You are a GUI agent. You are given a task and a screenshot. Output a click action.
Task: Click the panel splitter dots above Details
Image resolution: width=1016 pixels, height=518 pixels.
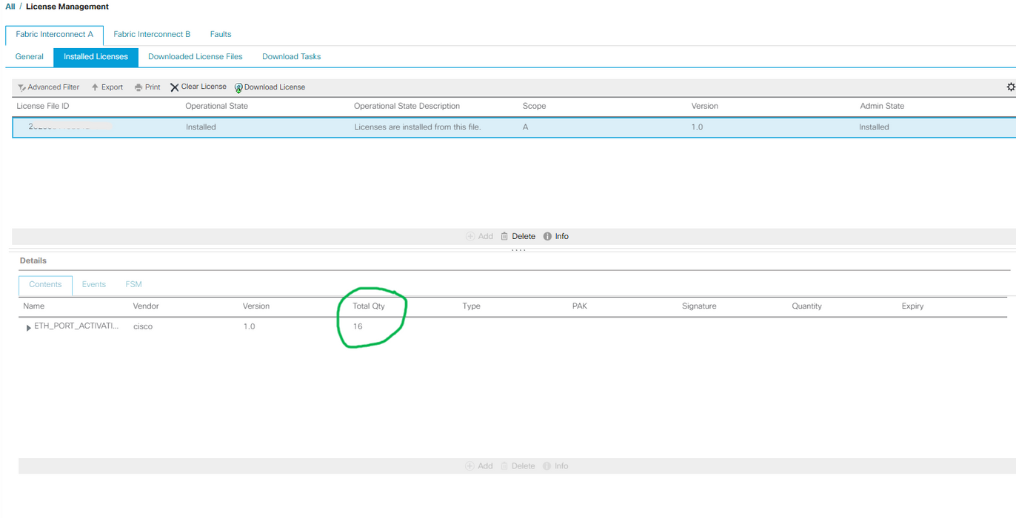pyautogui.click(x=518, y=250)
